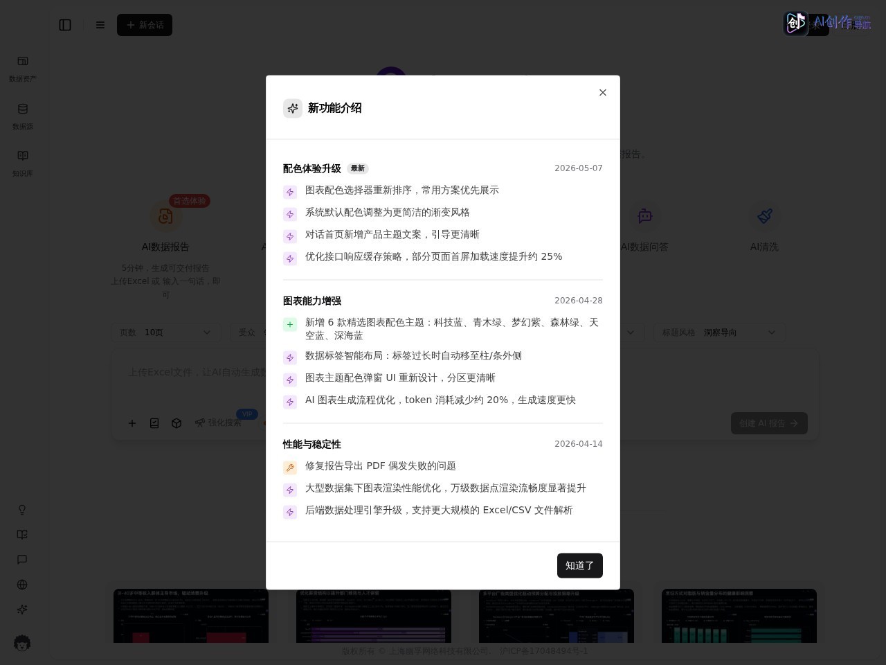
Task: Open the 页数 10页 dropdown
Action: (x=166, y=332)
